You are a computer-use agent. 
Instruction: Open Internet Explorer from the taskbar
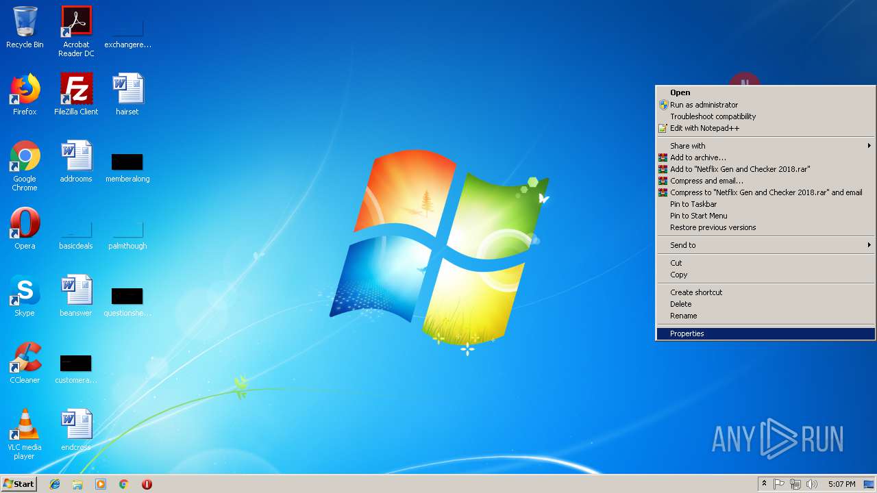pos(55,484)
